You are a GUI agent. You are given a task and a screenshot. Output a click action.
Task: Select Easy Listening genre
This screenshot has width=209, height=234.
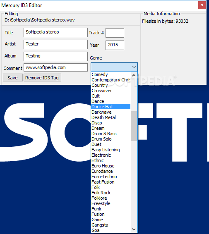coord(111,150)
